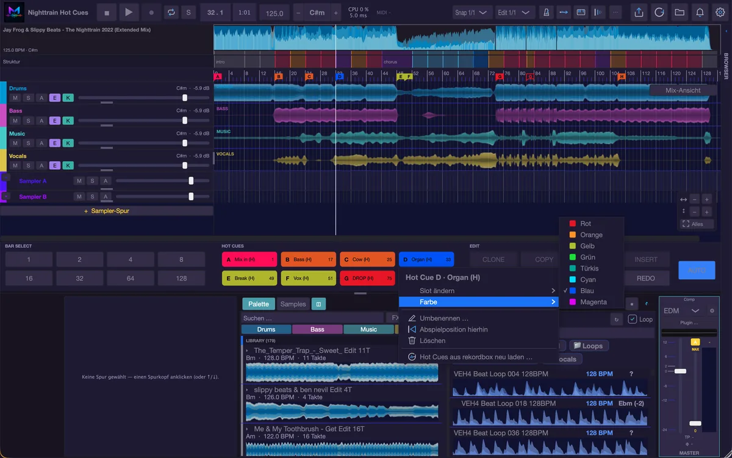This screenshot has height=458, width=732.
Task: Toggle the K button on Vocals track
Action: 68,165
